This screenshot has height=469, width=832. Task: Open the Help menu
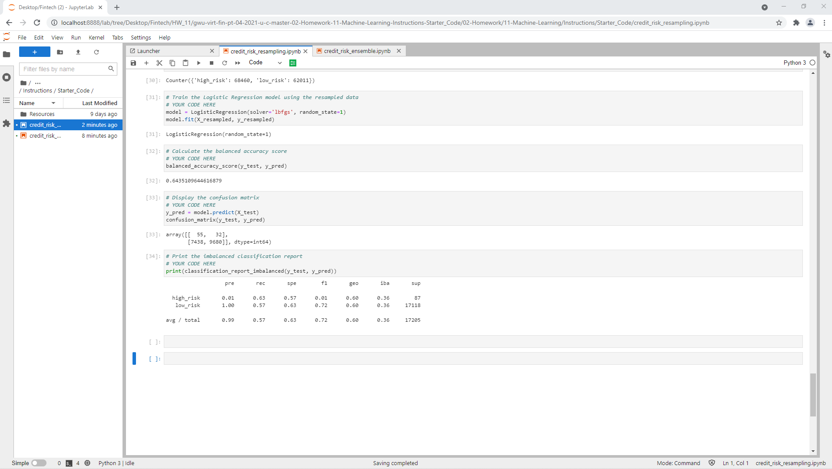point(165,38)
